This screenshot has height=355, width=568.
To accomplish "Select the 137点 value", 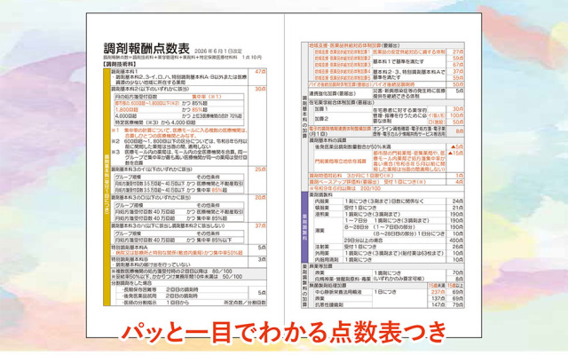I will click(x=438, y=298).
